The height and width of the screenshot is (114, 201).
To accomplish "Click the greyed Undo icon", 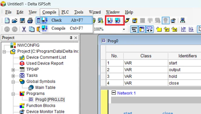I will pos(7,29).
